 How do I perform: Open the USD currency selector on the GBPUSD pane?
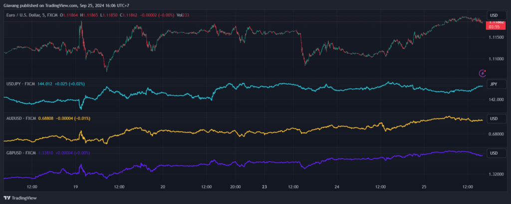point(494,153)
